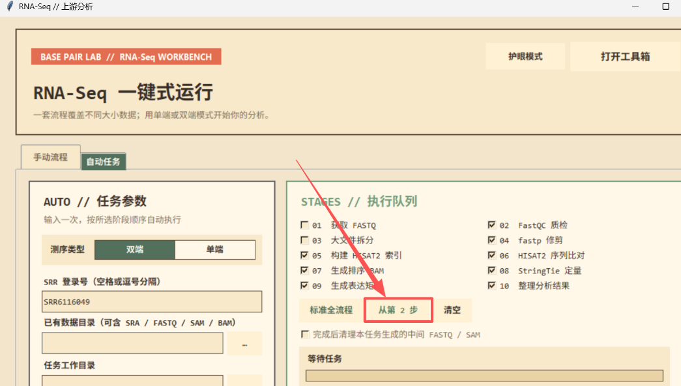Toggle stage 04 fastp 修剪 checkbox

(x=491, y=240)
